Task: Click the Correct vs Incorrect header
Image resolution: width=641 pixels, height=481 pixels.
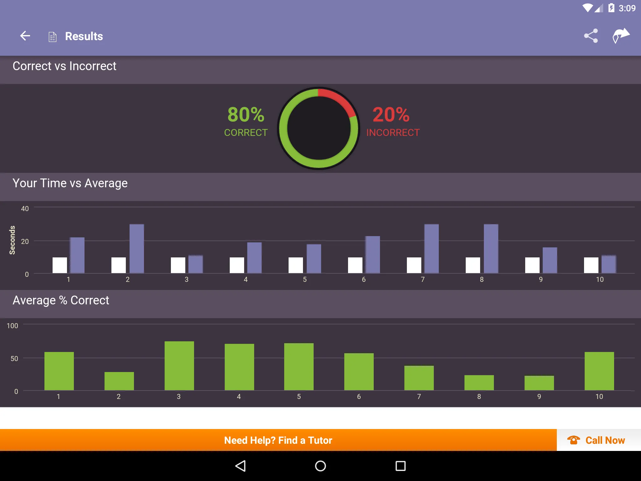Action: 64,66
